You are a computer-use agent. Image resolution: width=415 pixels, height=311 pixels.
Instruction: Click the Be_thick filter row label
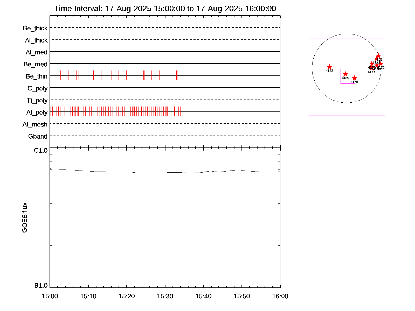point(35,28)
